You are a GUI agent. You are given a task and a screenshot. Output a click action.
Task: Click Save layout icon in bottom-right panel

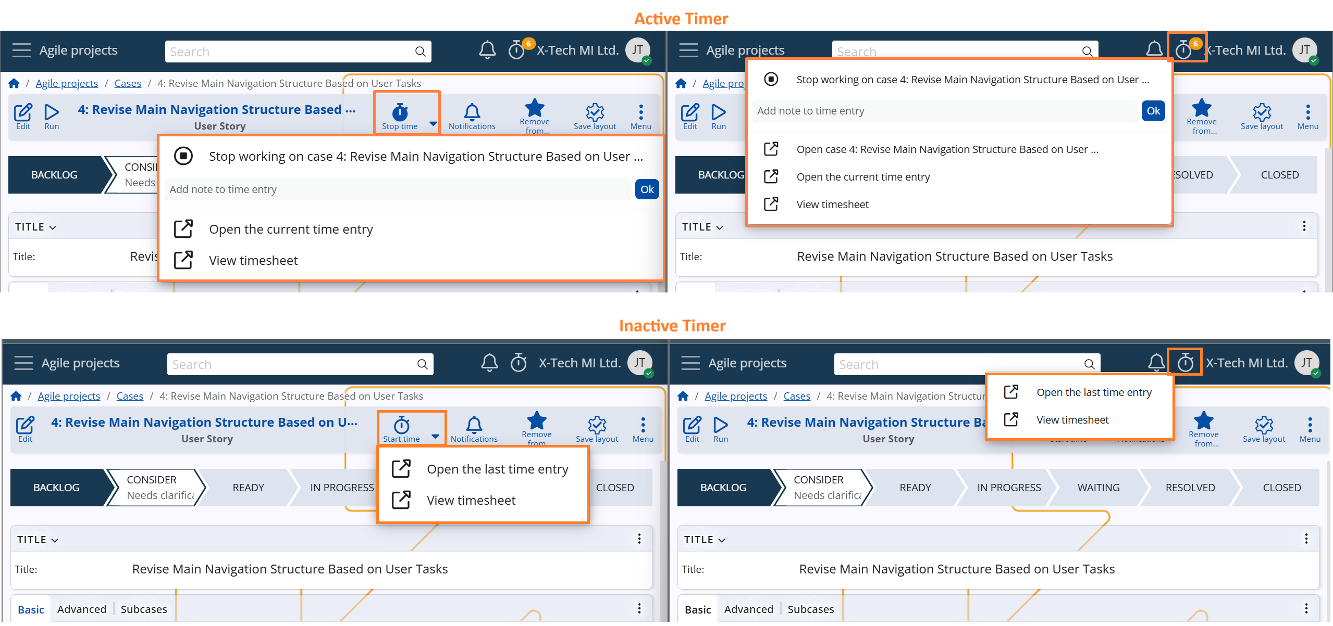1263,425
